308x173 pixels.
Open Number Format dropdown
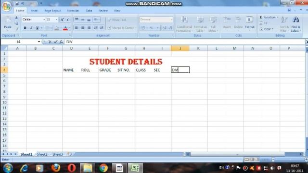click(171, 20)
